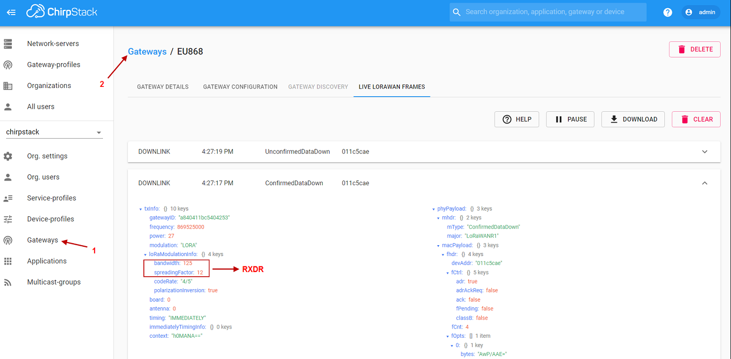Click the devAddr value 011c5cae in tree
731x359 pixels.
489,263
